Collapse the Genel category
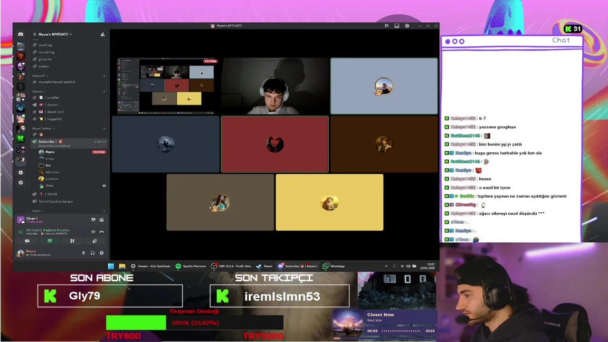Image resolution: width=608 pixels, height=342 pixels. 37,211
